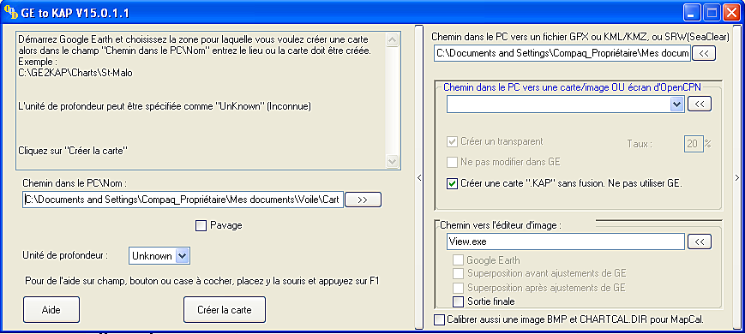Click the << button beside View.exe field

[699, 242]
